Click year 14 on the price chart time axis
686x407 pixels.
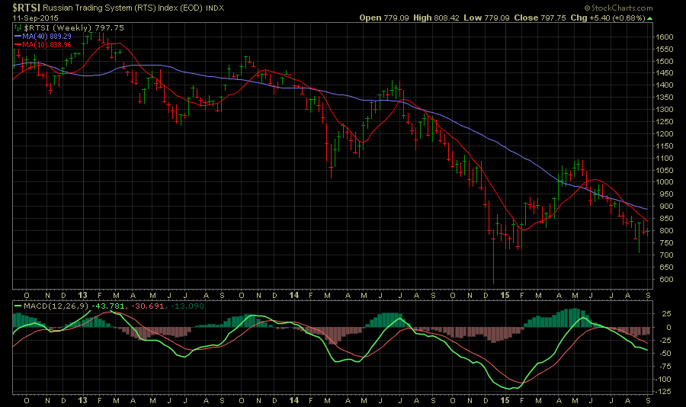[294, 296]
